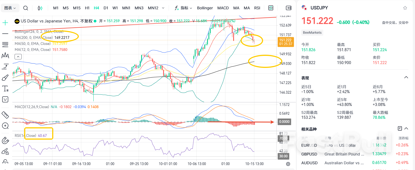Collapse the 表现 performance section

tap(406, 78)
